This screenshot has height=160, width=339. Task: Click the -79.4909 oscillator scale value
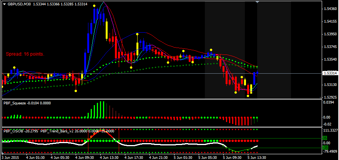[330, 151]
